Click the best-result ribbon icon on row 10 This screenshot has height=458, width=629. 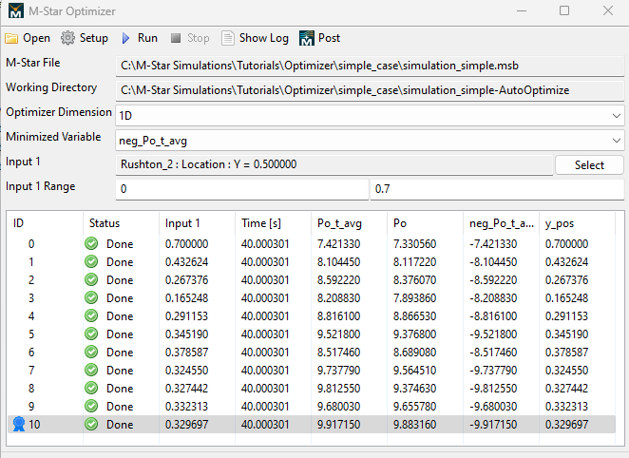[18, 424]
